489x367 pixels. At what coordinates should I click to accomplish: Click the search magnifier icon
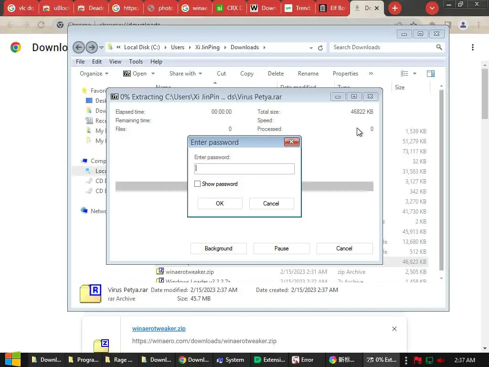pyautogui.click(x=439, y=47)
